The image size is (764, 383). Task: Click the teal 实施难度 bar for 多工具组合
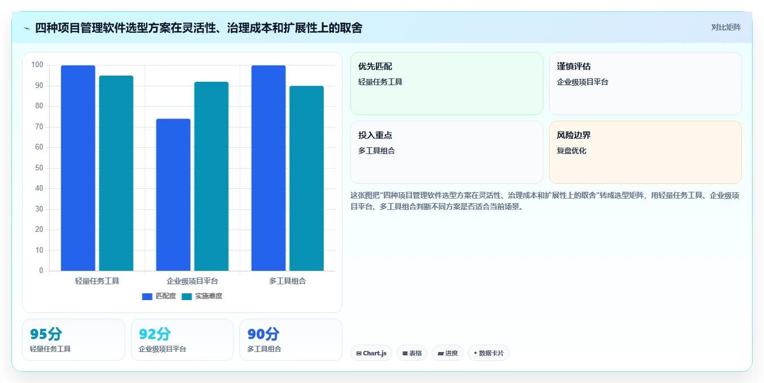[307, 178]
